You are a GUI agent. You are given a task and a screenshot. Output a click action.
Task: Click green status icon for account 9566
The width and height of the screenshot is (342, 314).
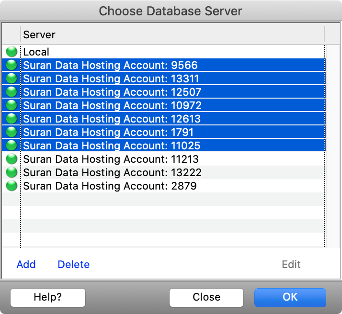(x=11, y=65)
